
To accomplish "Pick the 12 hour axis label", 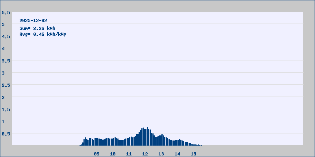I will coord(145,154).
